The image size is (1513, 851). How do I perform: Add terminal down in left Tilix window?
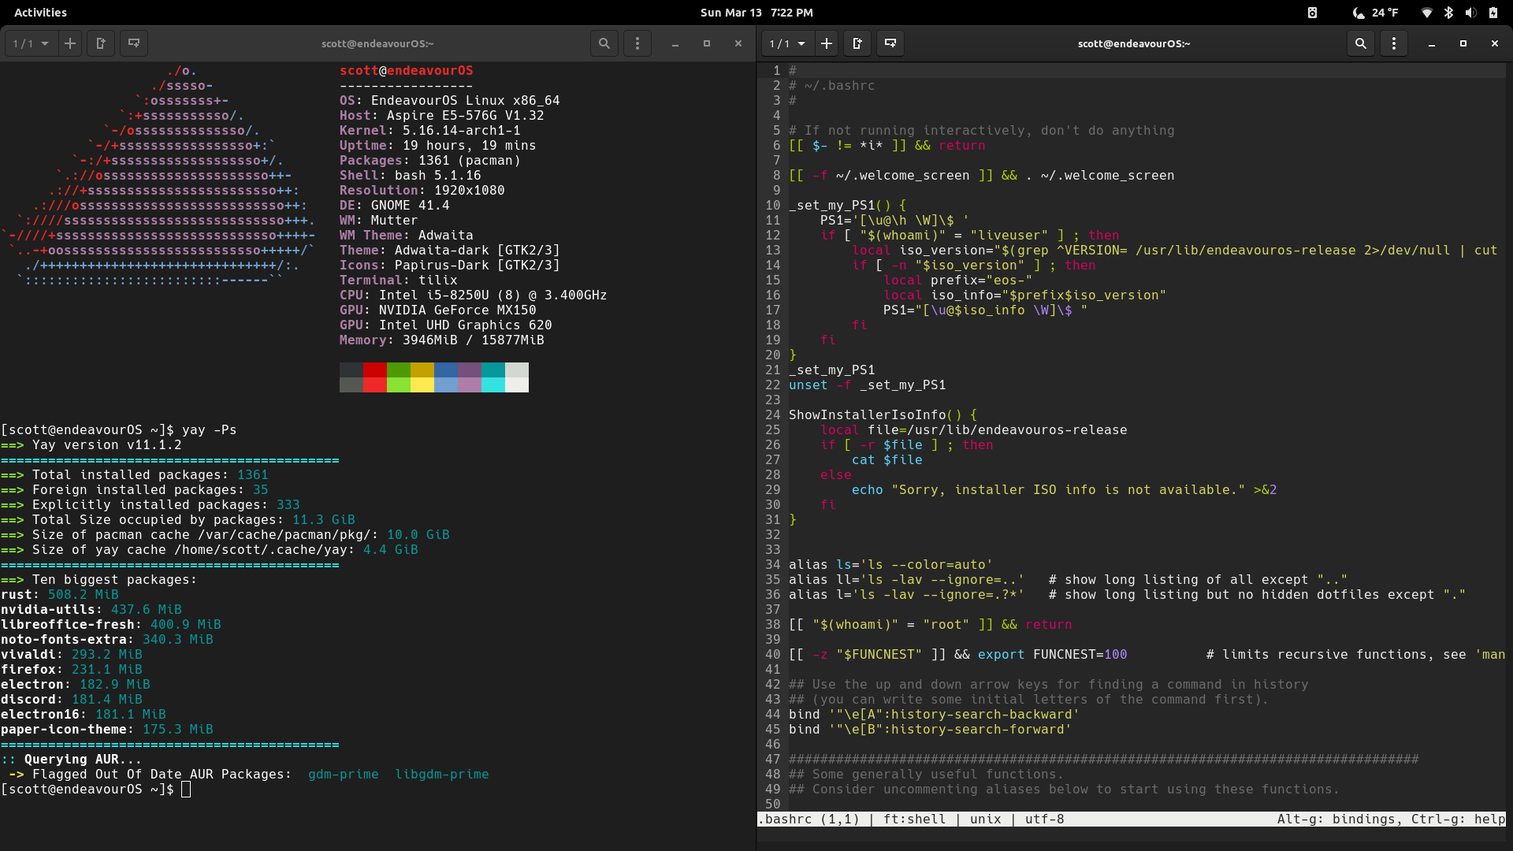134,43
